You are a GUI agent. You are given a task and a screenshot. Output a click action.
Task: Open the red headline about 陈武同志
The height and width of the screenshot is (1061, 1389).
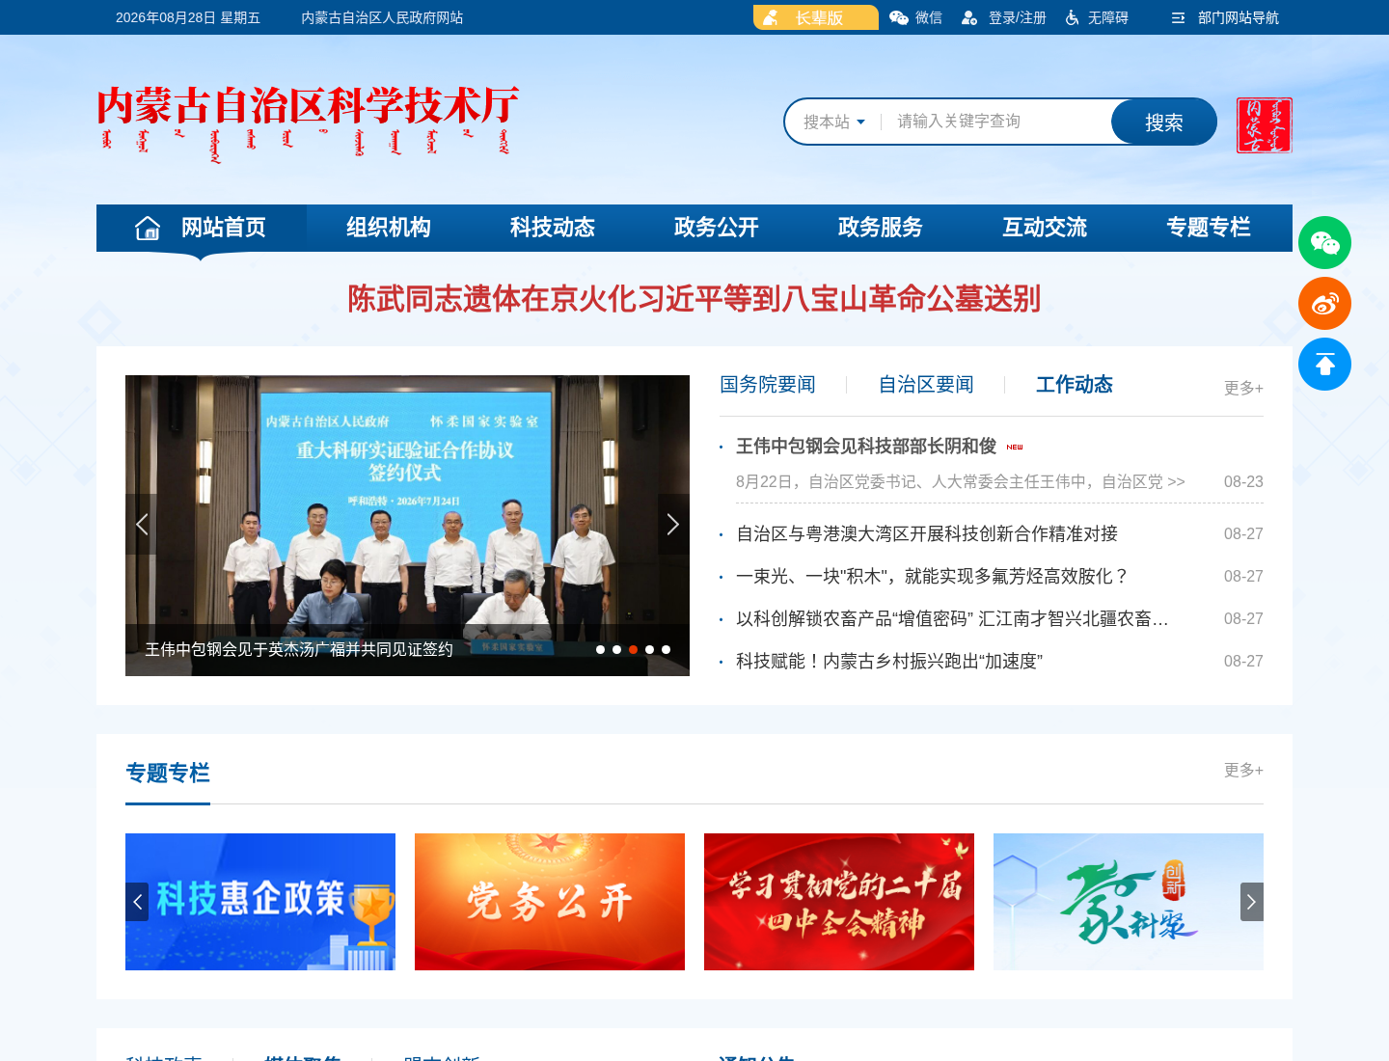point(694,299)
